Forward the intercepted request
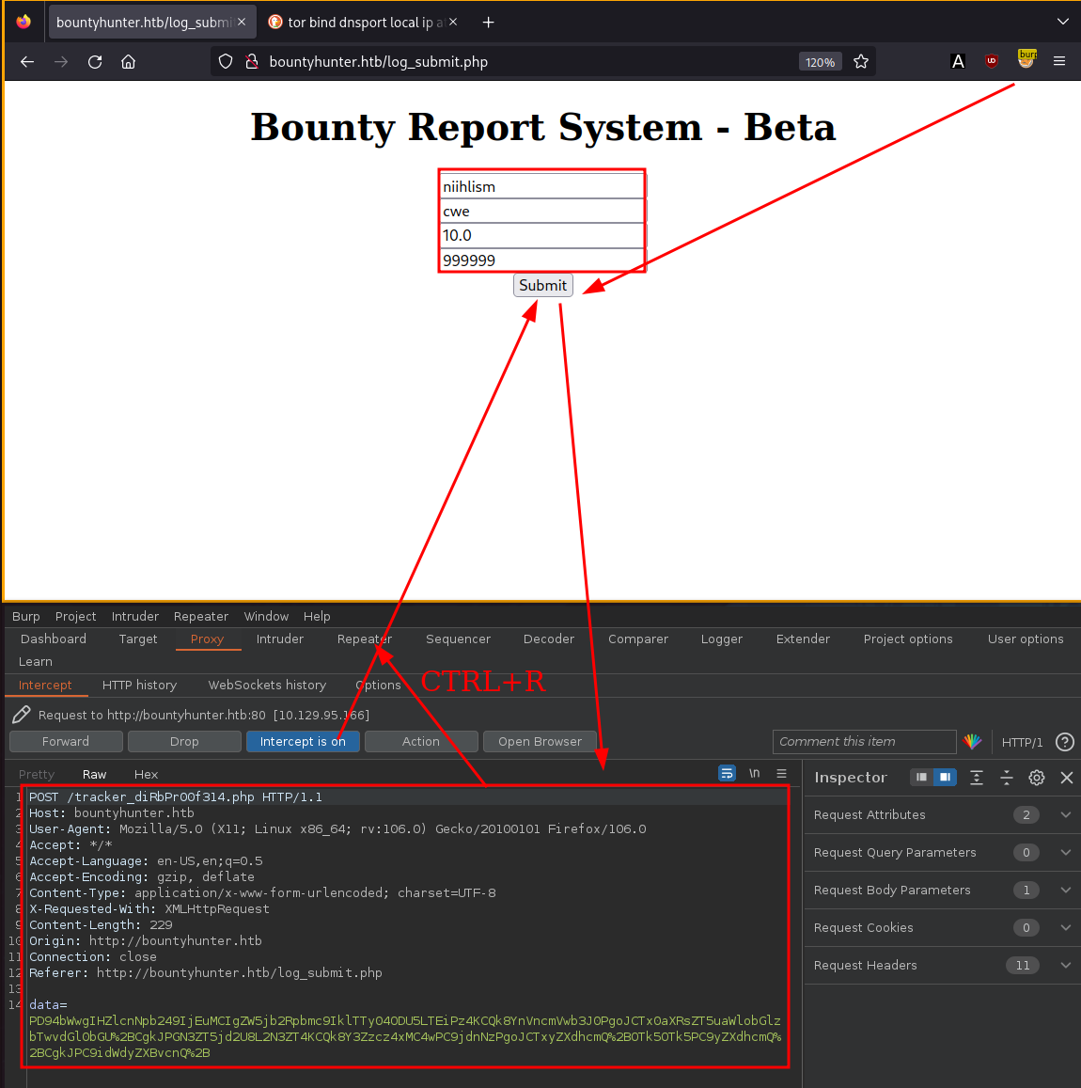 click(x=66, y=741)
